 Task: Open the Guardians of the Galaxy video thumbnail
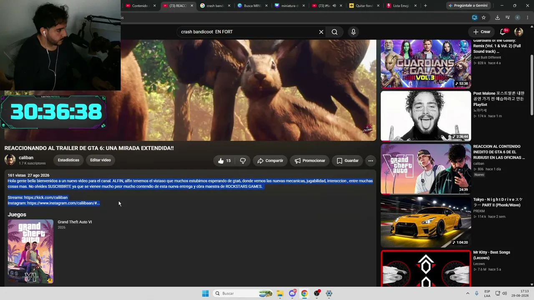coord(426,64)
